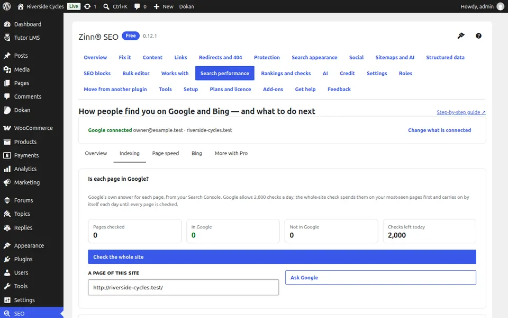Click the WooCommerce sidebar icon
508x318 pixels.
(7, 128)
